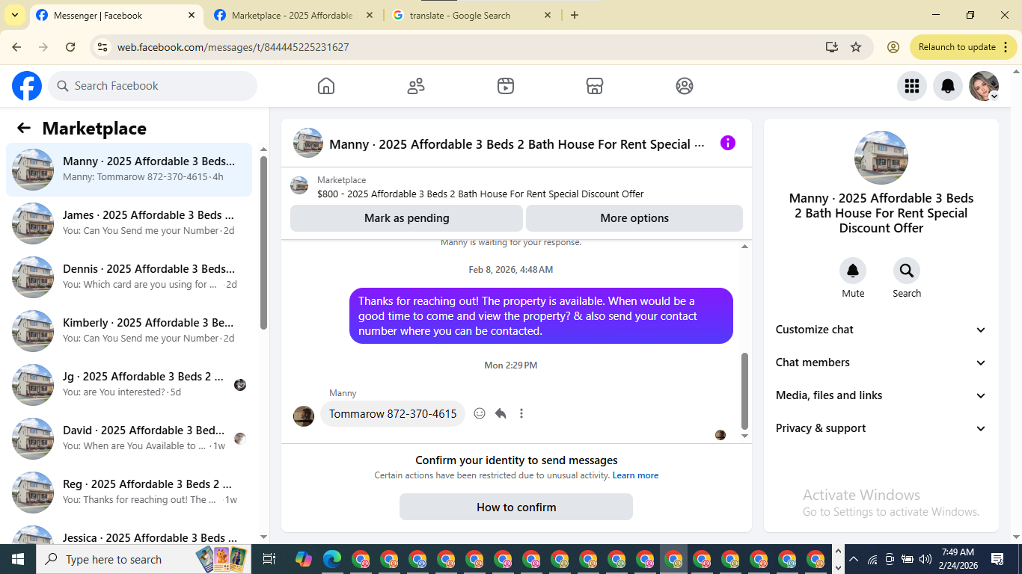Search in conversation via magnifier icon
The width and height of the screenshot is (1022, 574).
907,271
